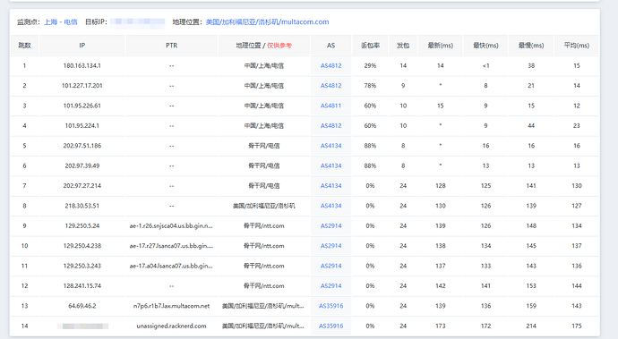
Task: Select IP address 128.241.15.74
Action: click(x=82, y=286)
